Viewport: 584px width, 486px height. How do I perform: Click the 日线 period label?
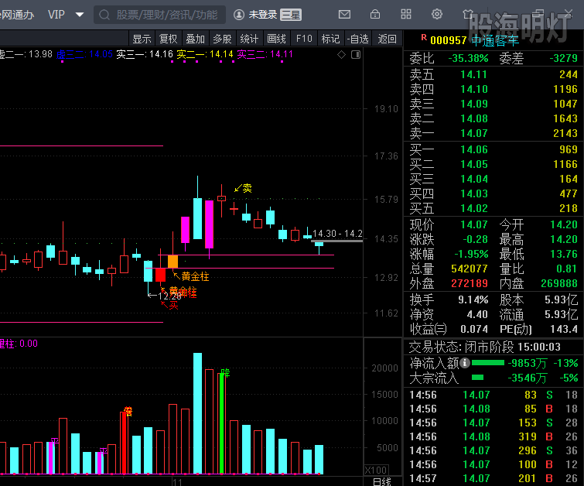(382, 481)
